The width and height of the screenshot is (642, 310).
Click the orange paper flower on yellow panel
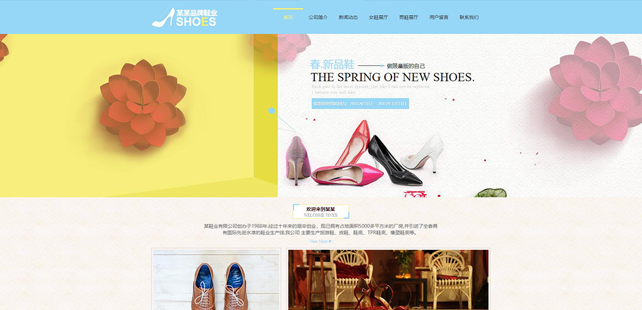142,104
